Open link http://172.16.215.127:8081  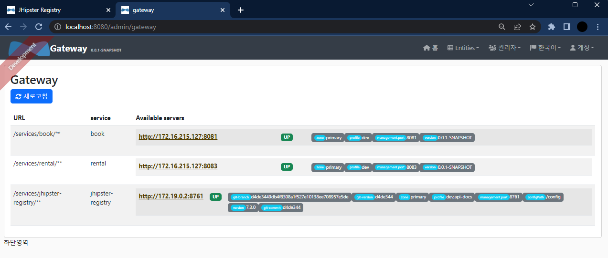coord(178,136)
